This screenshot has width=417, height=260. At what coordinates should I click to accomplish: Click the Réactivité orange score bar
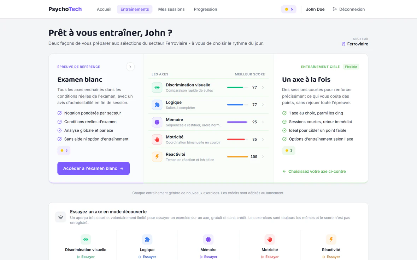(x=237, y=157)
